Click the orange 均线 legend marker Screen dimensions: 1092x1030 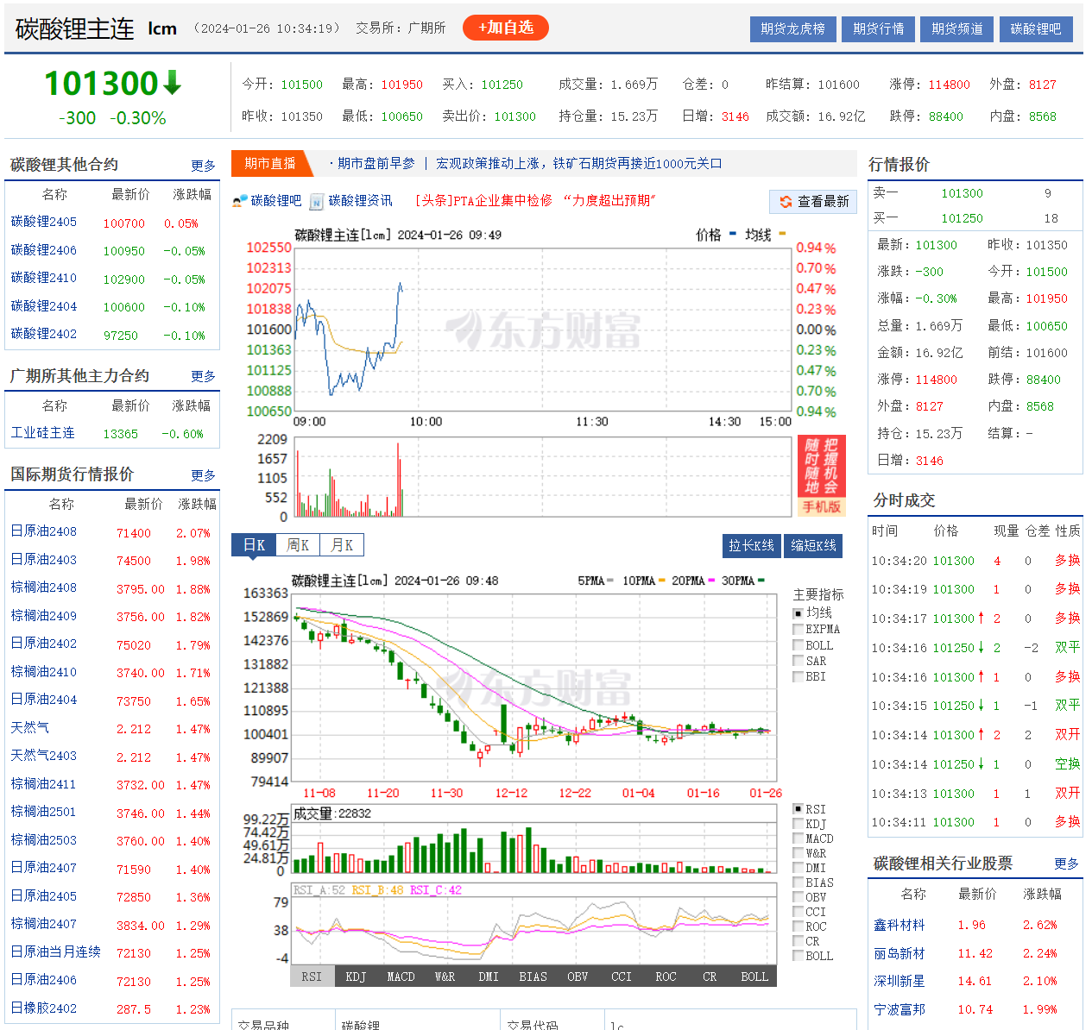pos(781,233)
